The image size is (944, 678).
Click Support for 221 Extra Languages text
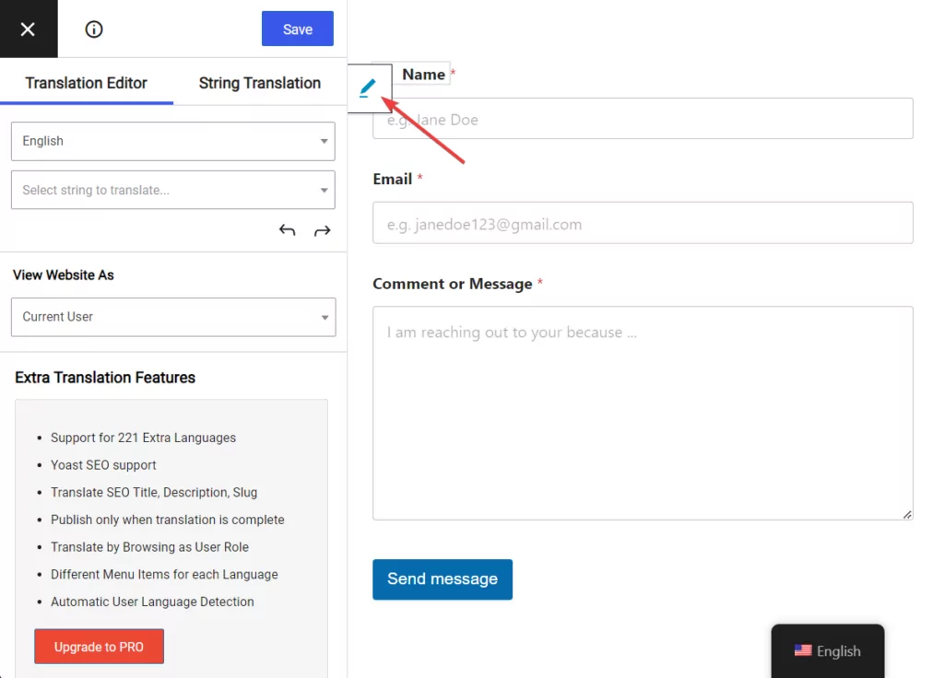143,438
